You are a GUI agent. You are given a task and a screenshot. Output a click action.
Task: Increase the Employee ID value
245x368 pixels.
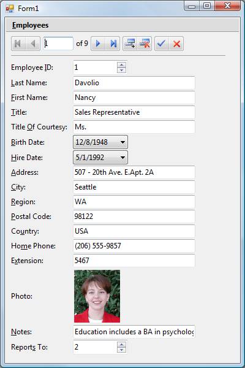(x=121, y=65)
